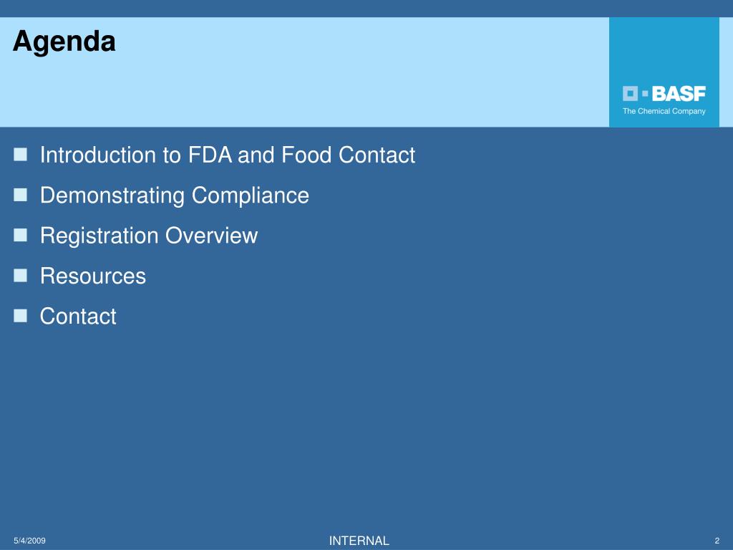Click the bullet square beside Registration Overview
This screenshot has height=550, width=733.
tap(21, 235)
